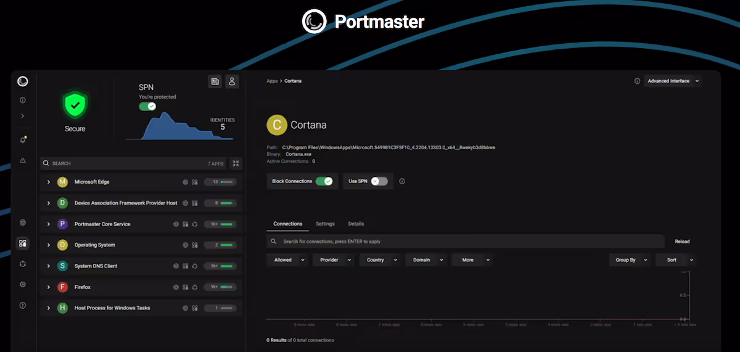Screen dimensions: 740x352
Task: Open the Allowed filter dropdown
Action: coord(287,260)
